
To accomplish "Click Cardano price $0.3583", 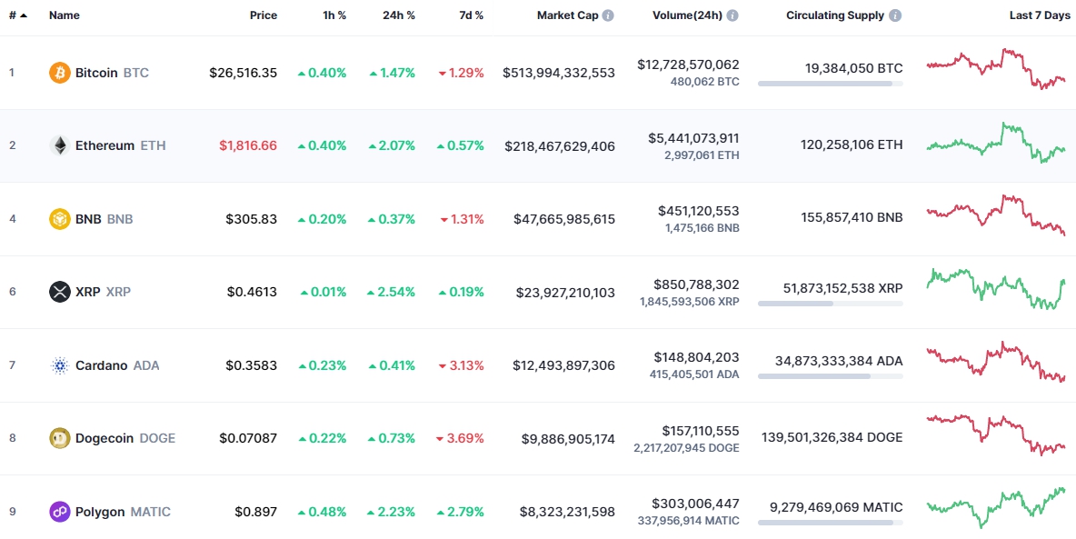I will point(252,365).
